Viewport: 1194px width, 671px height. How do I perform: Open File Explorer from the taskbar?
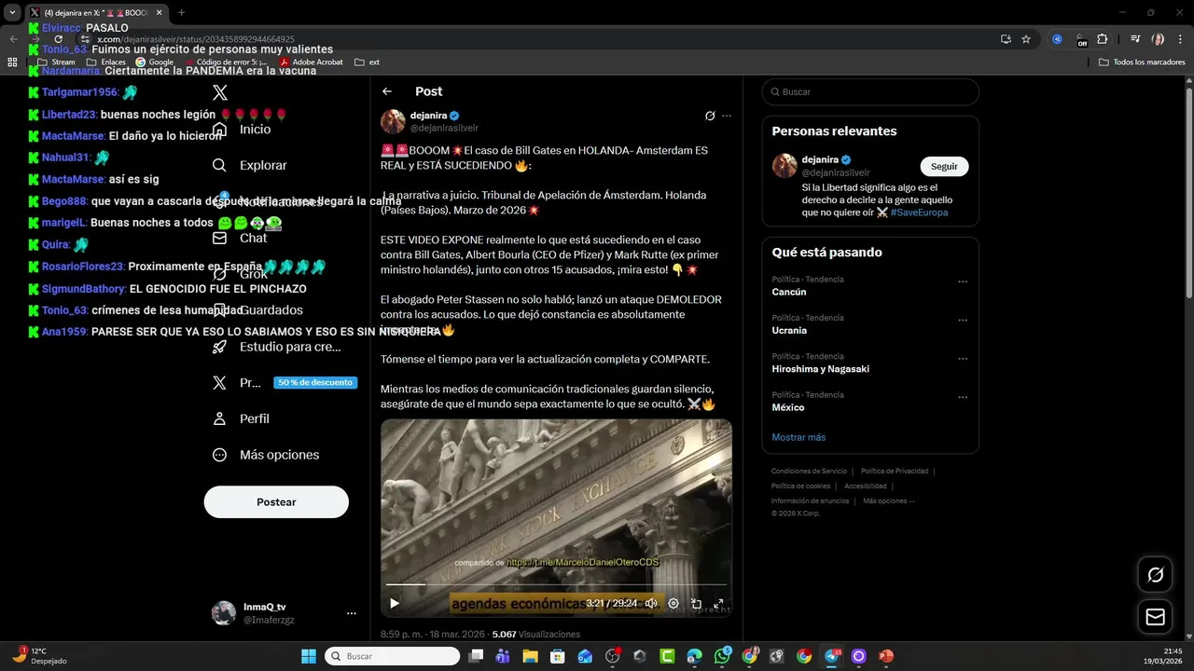pos(531,656)
